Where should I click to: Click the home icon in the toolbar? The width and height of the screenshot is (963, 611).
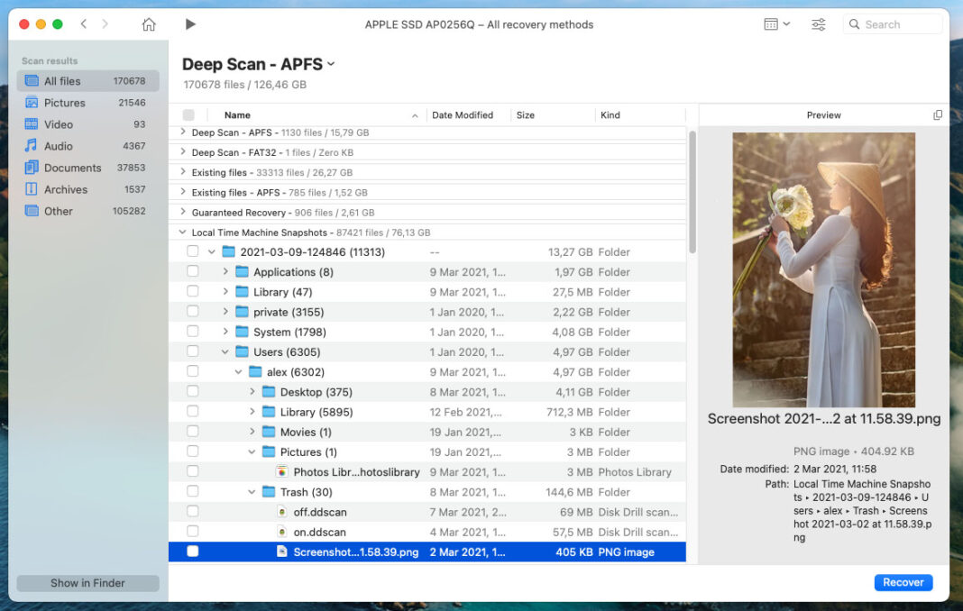pyautogui.click(x=148, y=24)
